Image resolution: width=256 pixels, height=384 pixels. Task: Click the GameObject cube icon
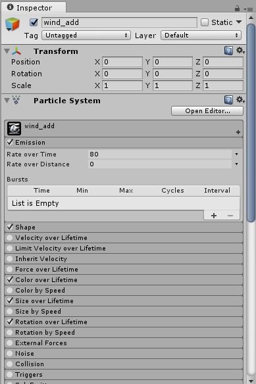(x=13, y=24)
